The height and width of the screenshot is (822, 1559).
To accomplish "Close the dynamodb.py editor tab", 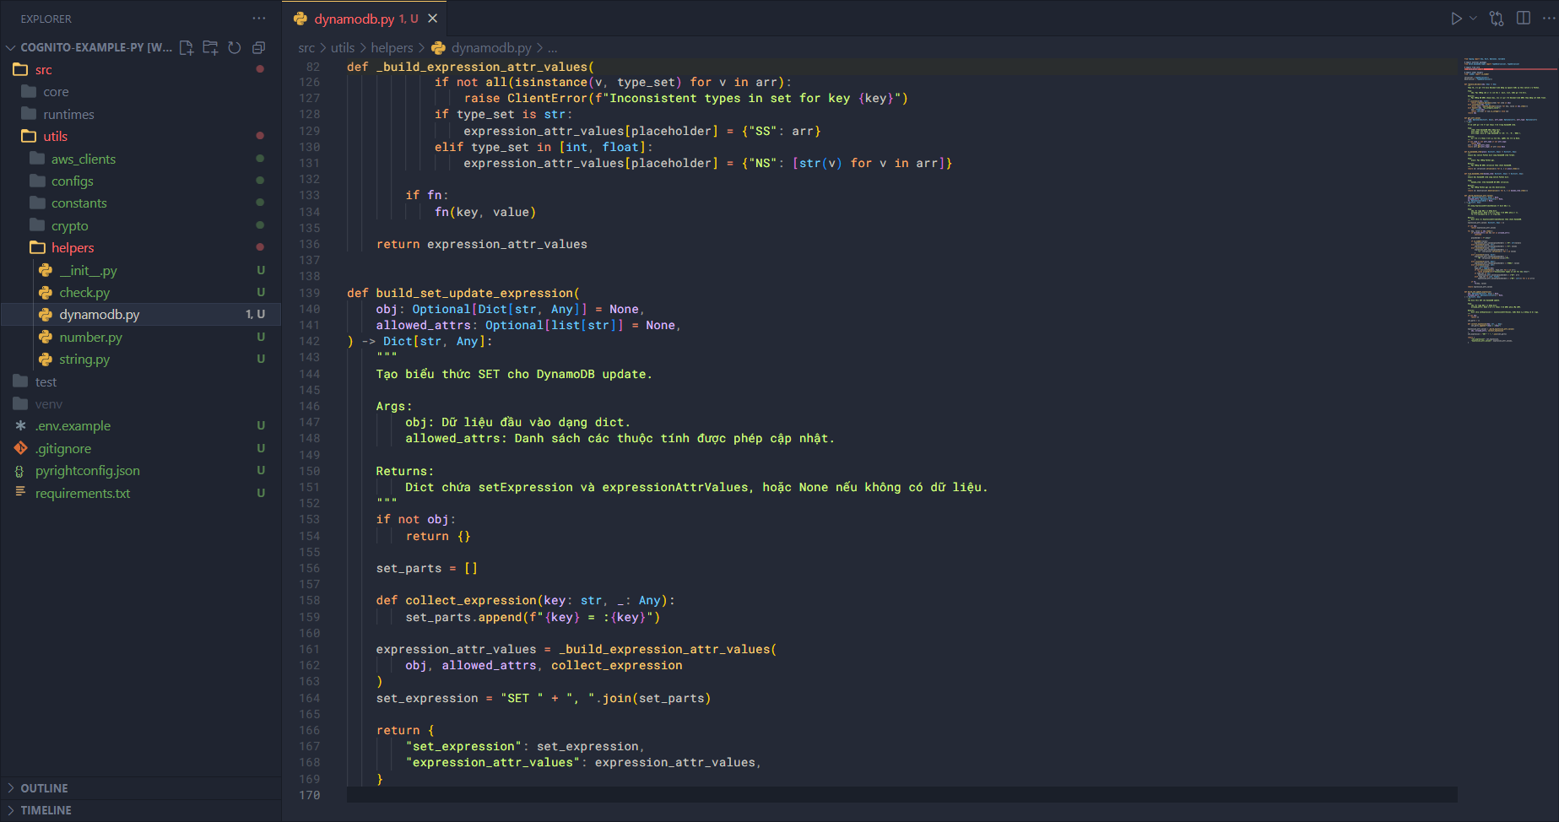I will [433, 19].
